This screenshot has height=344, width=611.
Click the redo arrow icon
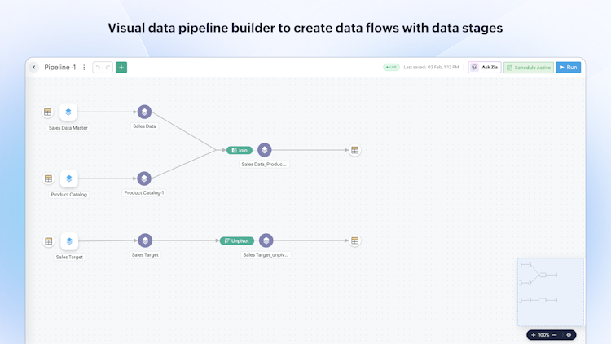point(108,68)
